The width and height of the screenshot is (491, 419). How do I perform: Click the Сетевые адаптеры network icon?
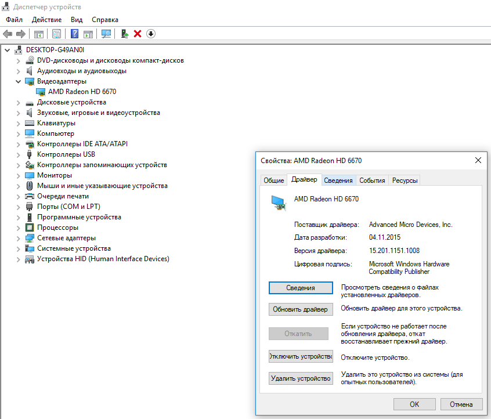[x=30, y=238]
